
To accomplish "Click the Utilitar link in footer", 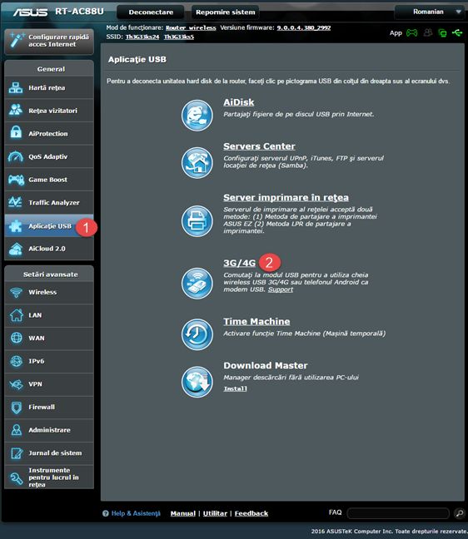I will pos(215,513).
